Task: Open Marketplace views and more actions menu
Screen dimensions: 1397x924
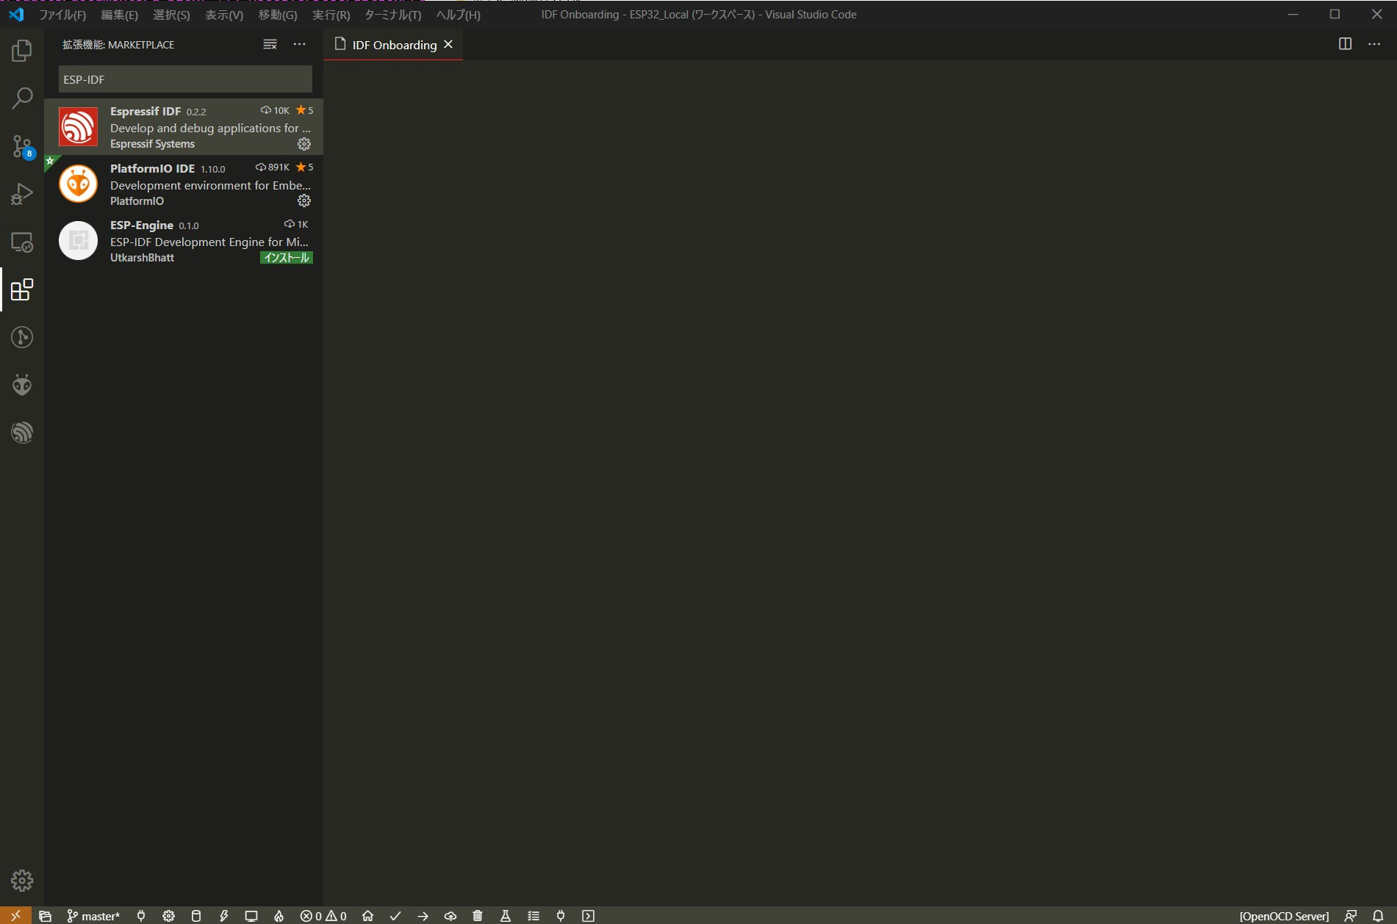Action: pyautogui.click(x=299, y=45)
